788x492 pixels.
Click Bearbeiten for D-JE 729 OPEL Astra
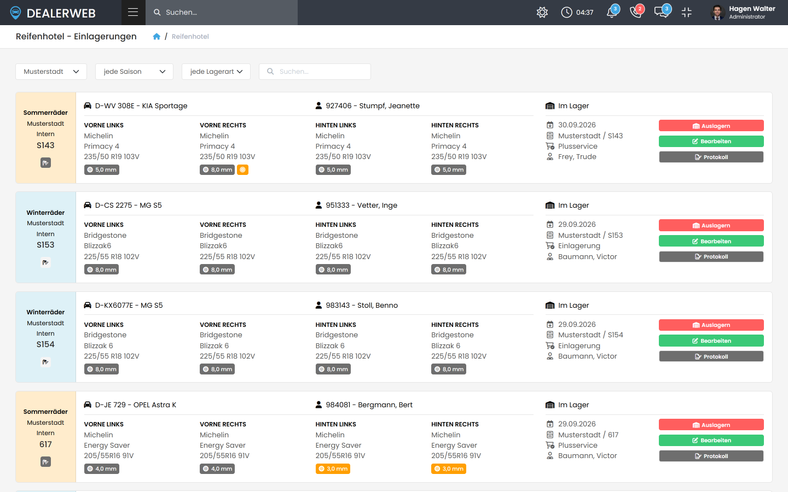pos(711,441)
